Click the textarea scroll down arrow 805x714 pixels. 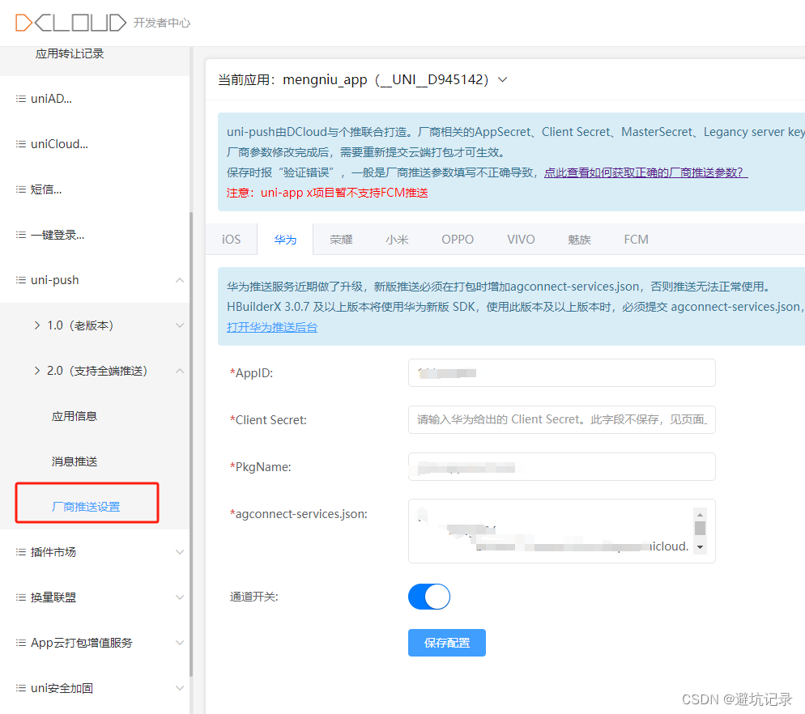pos(700,547)
